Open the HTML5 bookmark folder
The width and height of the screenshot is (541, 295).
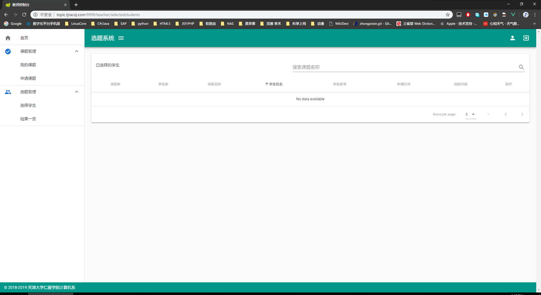pyautogui.click(x=162, y=24)
